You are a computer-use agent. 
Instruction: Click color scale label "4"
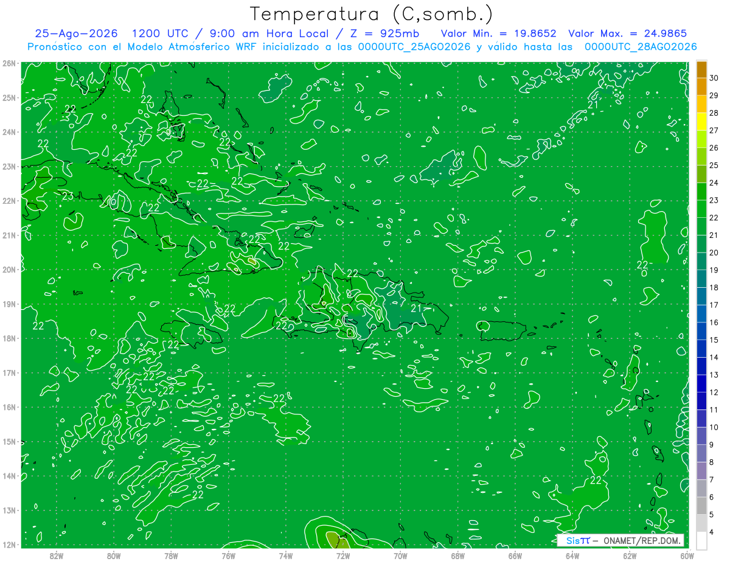point(712,532)
